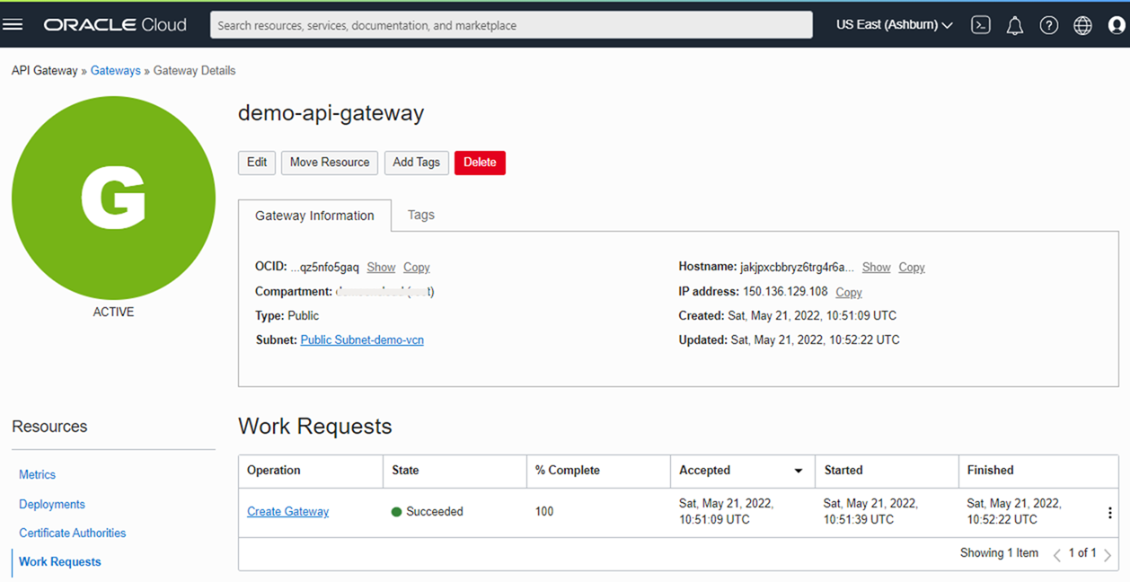The height and width of the screenshot is (582, 1130).
Task: Click the Operation column header
Action: pyautogui.click(x=311, y=471)
